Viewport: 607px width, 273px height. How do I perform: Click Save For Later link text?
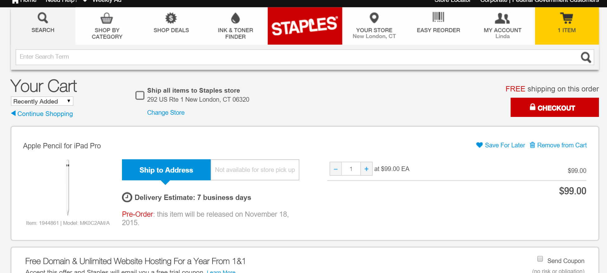click(505, 145)
